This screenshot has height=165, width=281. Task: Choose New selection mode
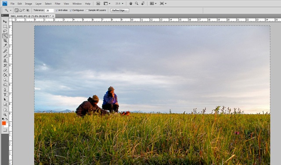pyautogui.click(x=17, y=11)
